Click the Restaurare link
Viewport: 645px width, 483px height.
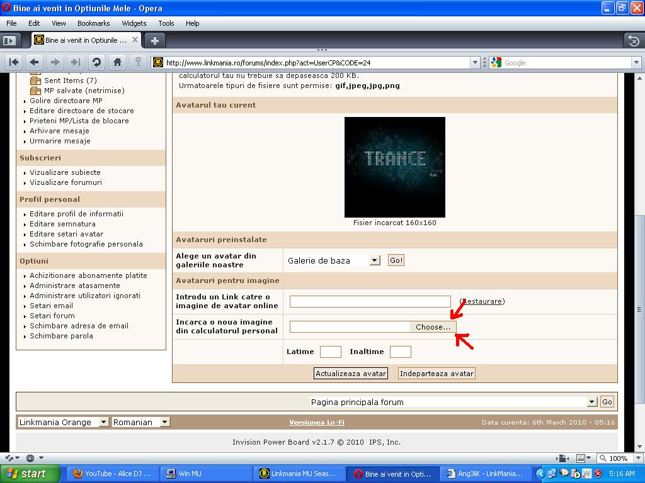pyautogui.click(x=482, y=301)
